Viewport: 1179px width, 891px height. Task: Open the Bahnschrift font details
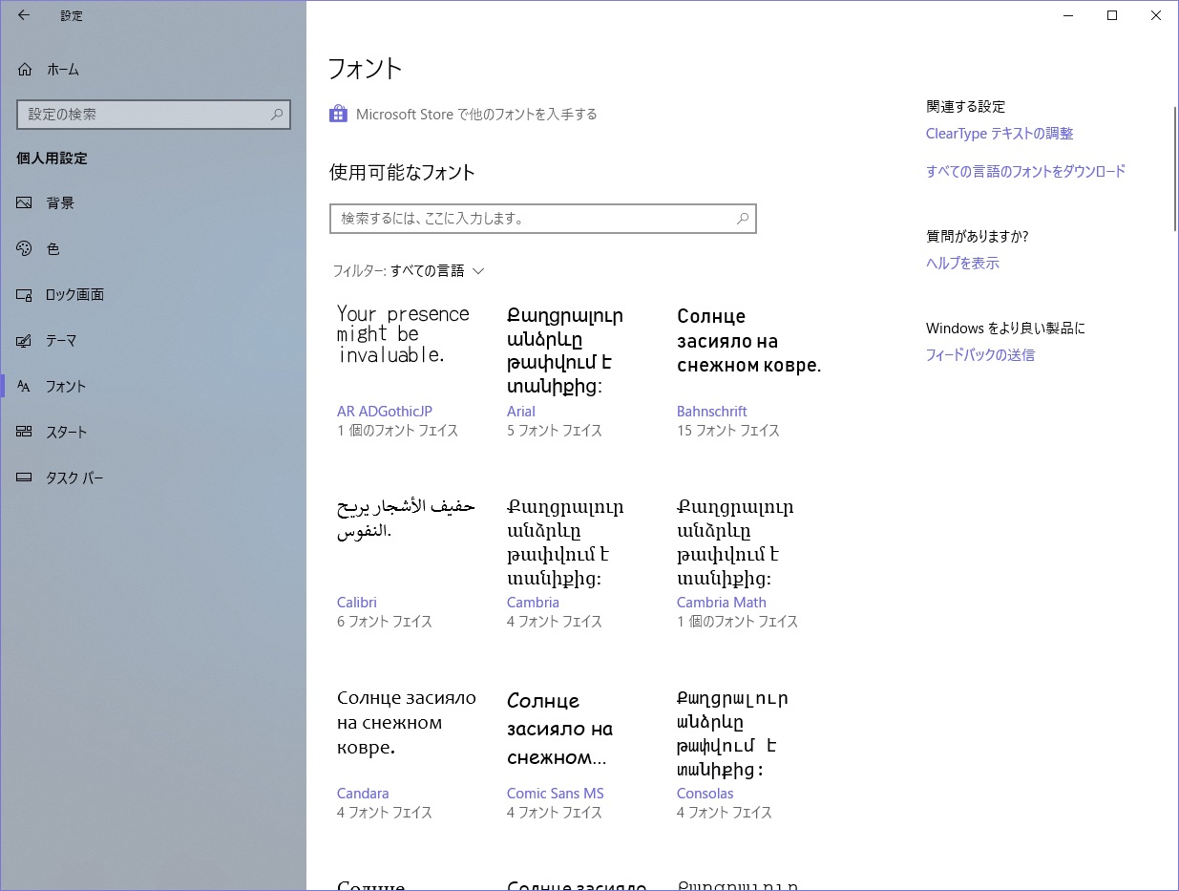click(712, 412)
